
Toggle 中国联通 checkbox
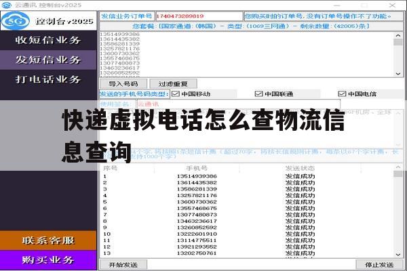point(259,94)
